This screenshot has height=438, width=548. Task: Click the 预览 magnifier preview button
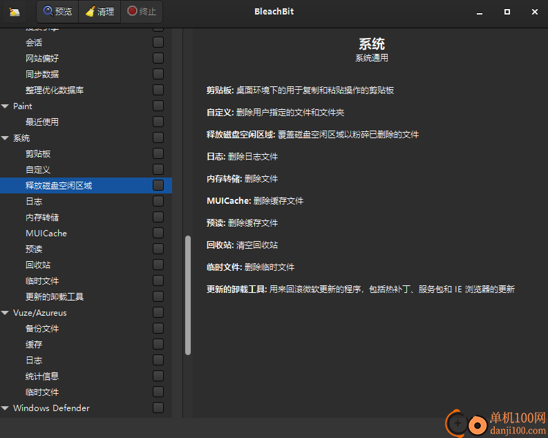pos(57,12)
